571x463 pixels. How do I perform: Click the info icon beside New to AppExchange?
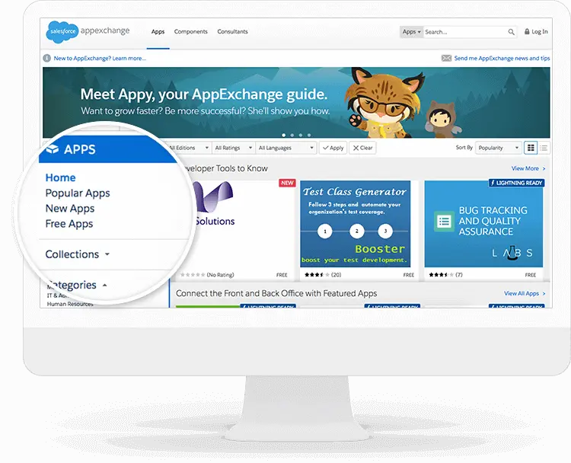coord(47,59)
